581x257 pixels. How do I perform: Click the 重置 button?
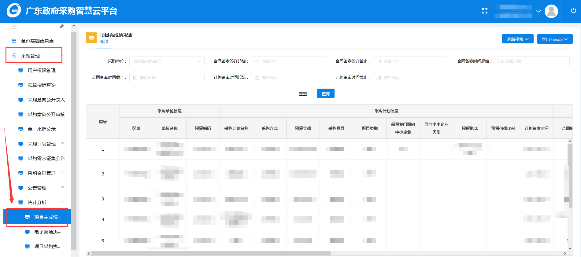(303, 94)
